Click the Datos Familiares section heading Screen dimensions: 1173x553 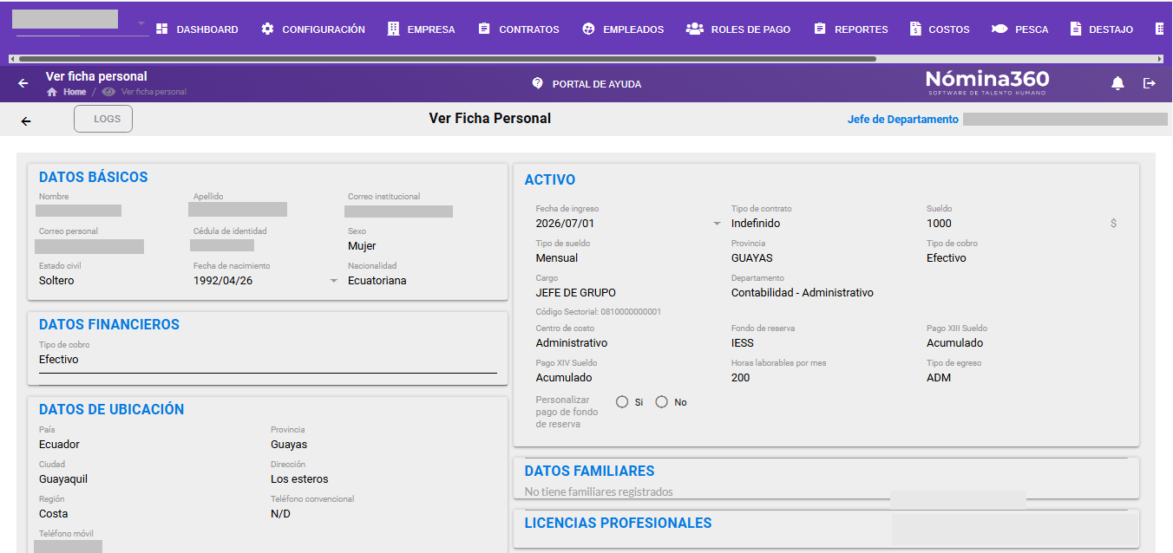[x=590, y=472]
